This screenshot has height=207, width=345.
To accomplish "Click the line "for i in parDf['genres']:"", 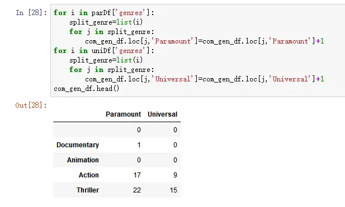I will (104, 13).
